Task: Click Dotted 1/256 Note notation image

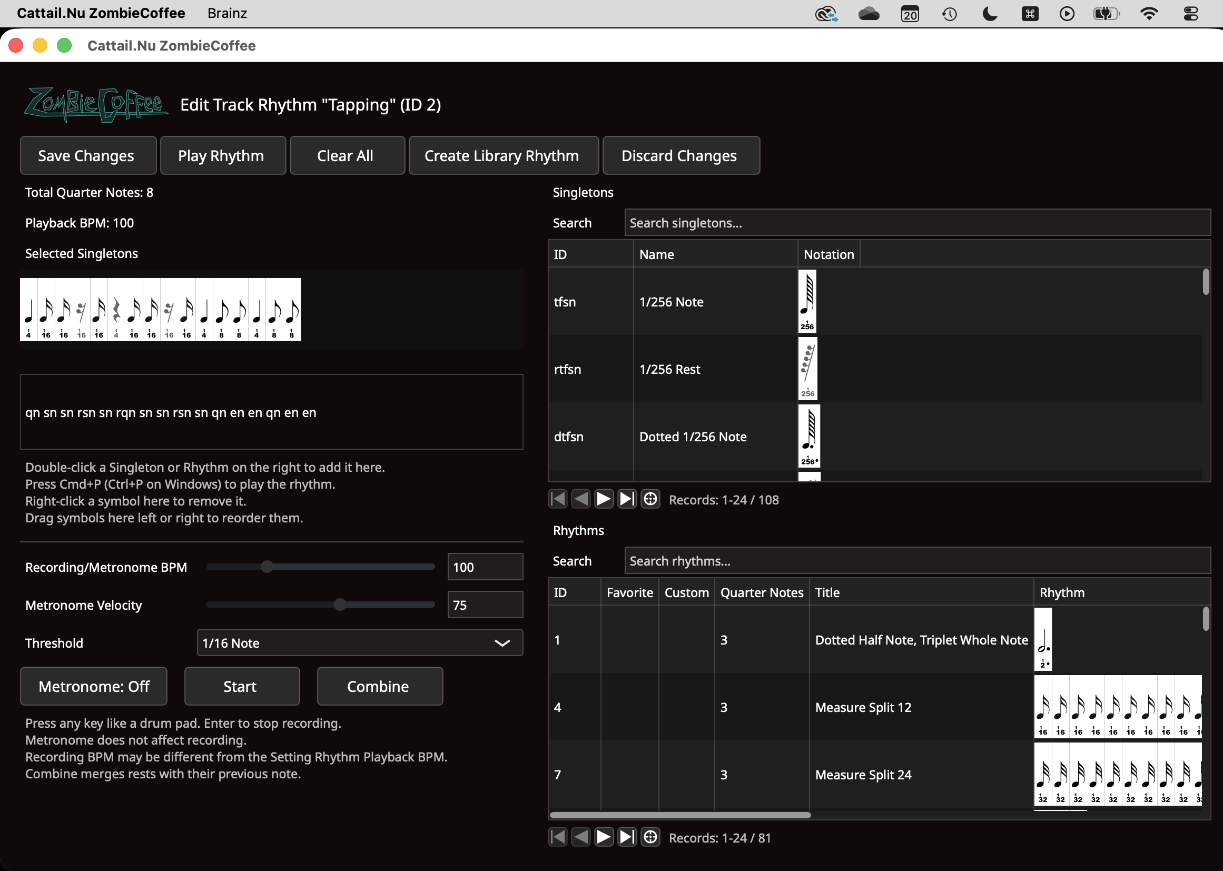Action: tap(809, 436)
